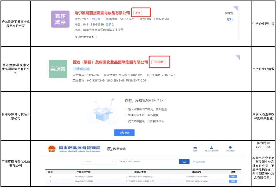Click 详情 button for row 1
This screenshot has height=188, width=276.
tap(233, 177)
